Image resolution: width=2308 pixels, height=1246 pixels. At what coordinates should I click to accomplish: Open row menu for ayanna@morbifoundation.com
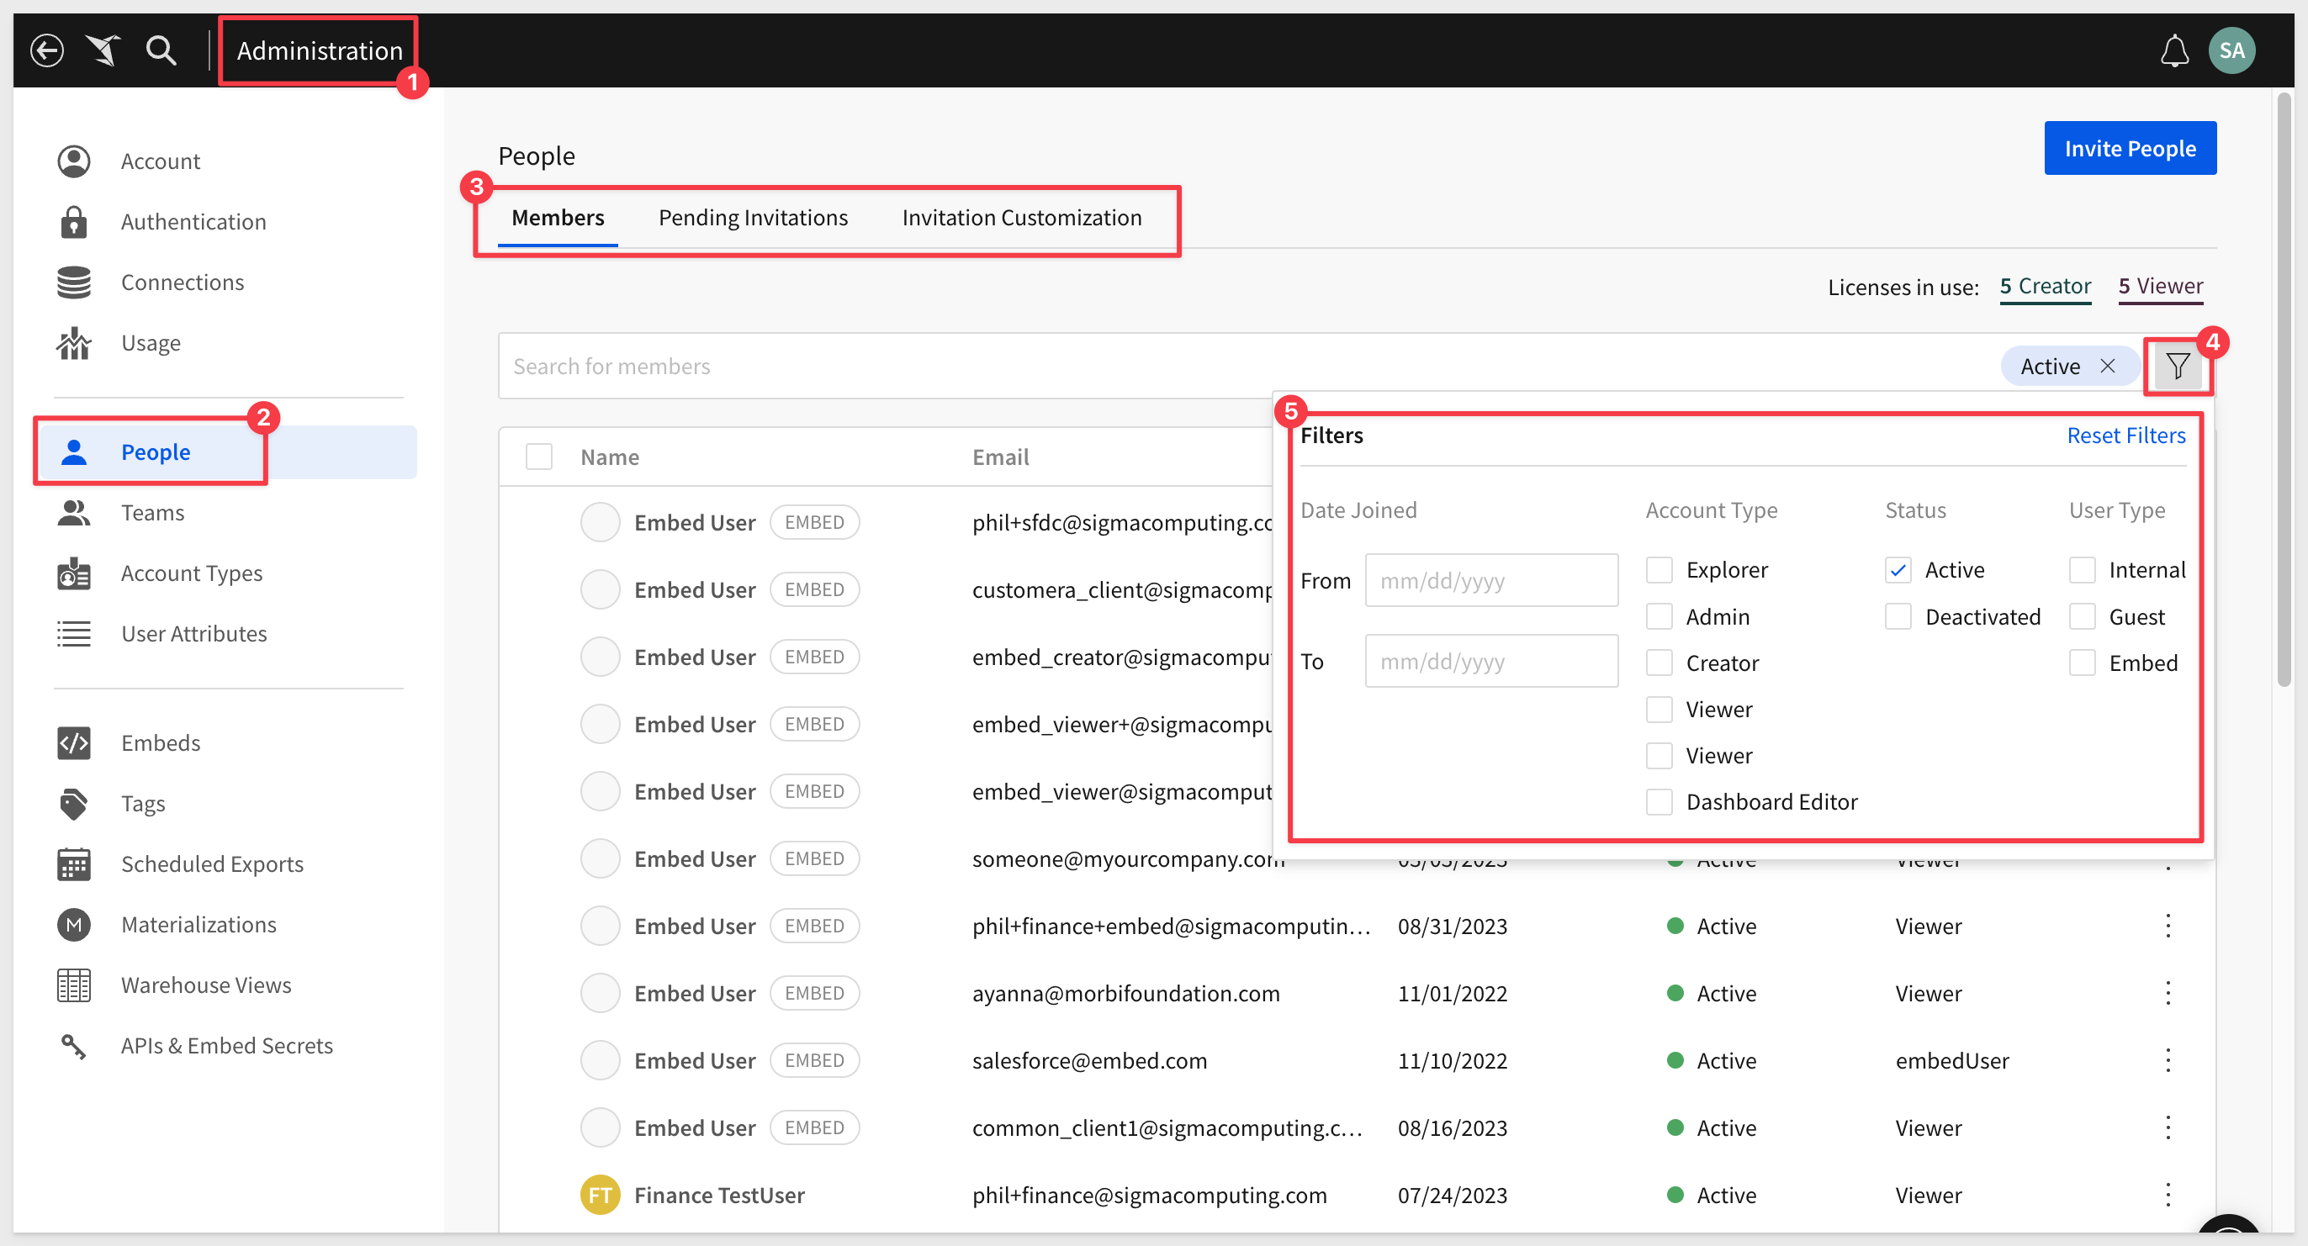2168,992
